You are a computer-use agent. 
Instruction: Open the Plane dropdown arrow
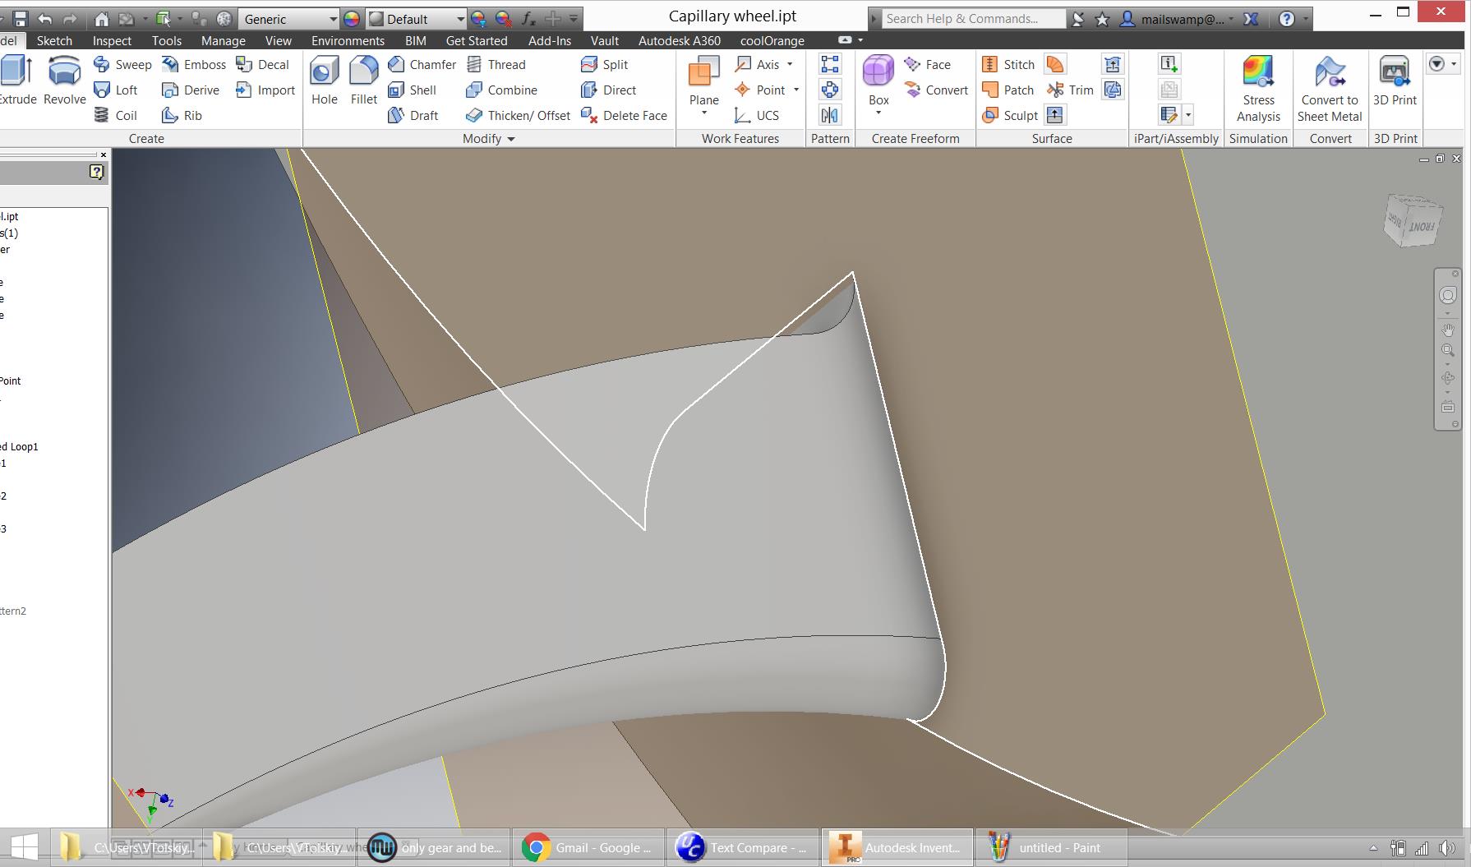[704, 113]
